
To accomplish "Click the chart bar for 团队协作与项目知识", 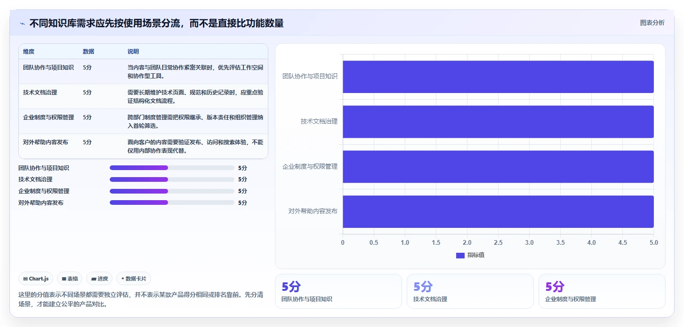I will [x=498, y=77].
